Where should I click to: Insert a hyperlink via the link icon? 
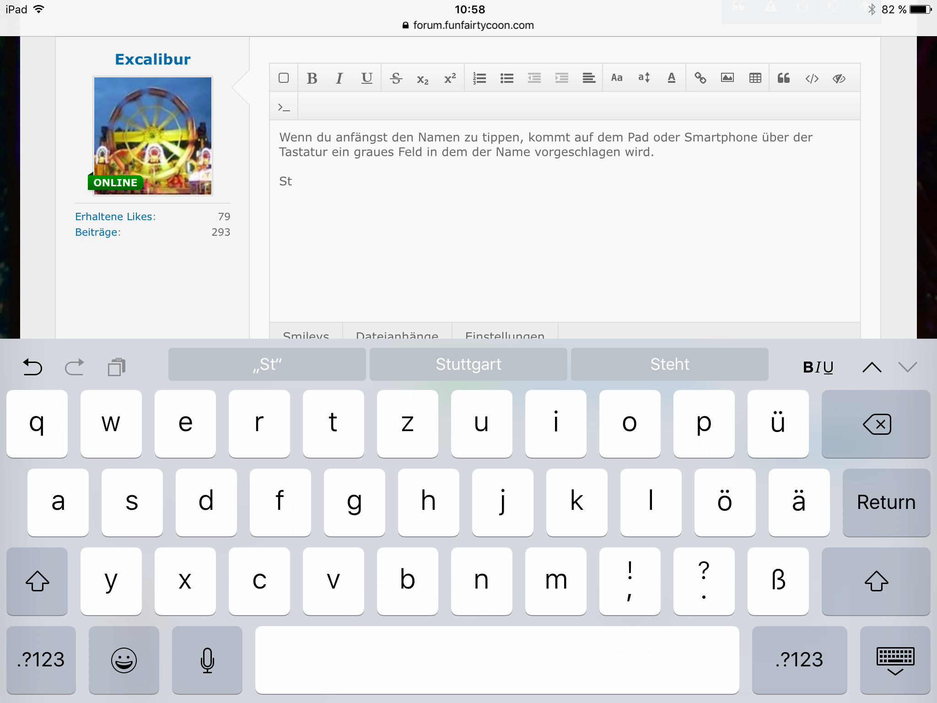(700, 78)
